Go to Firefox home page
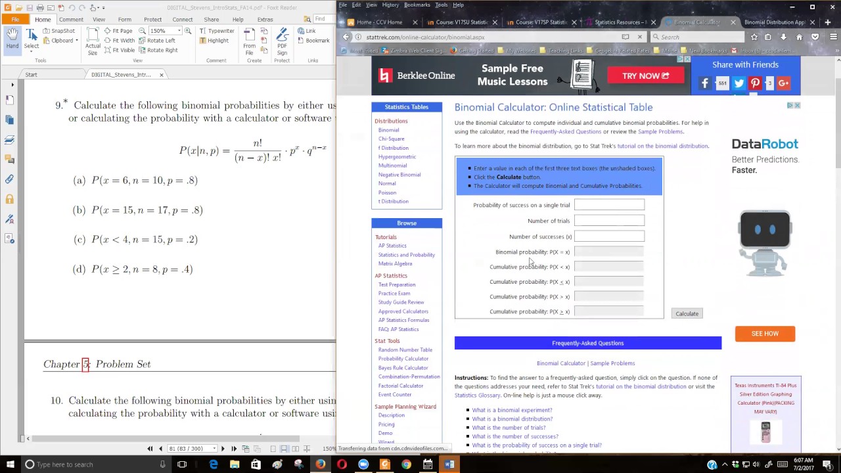Screen dimensions: 841x473 tap(799, 37)
